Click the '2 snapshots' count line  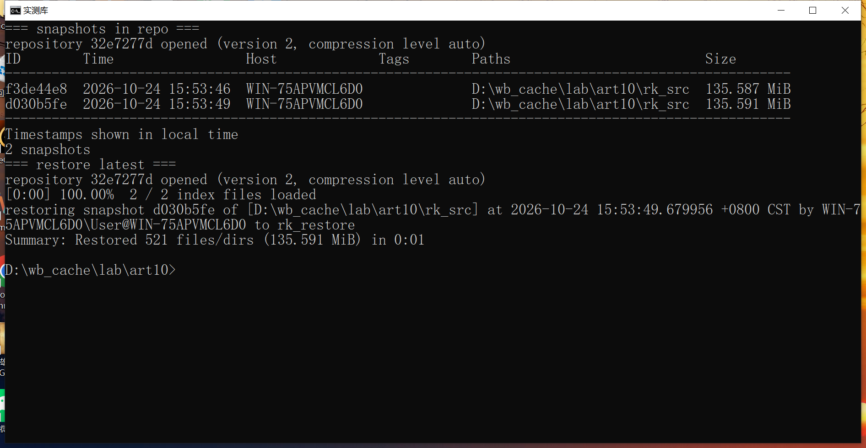48,149
